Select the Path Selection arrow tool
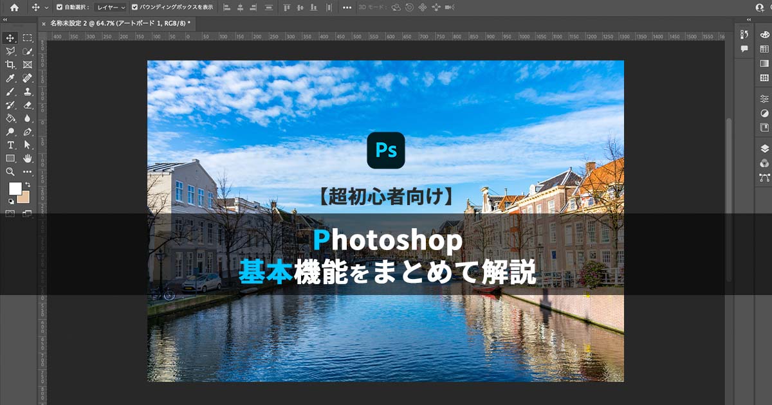The width and height of the screenshot is (772, 405). pos(28,145)
